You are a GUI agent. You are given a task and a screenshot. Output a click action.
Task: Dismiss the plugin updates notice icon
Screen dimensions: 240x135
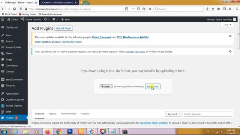click(x=230, y=36)
